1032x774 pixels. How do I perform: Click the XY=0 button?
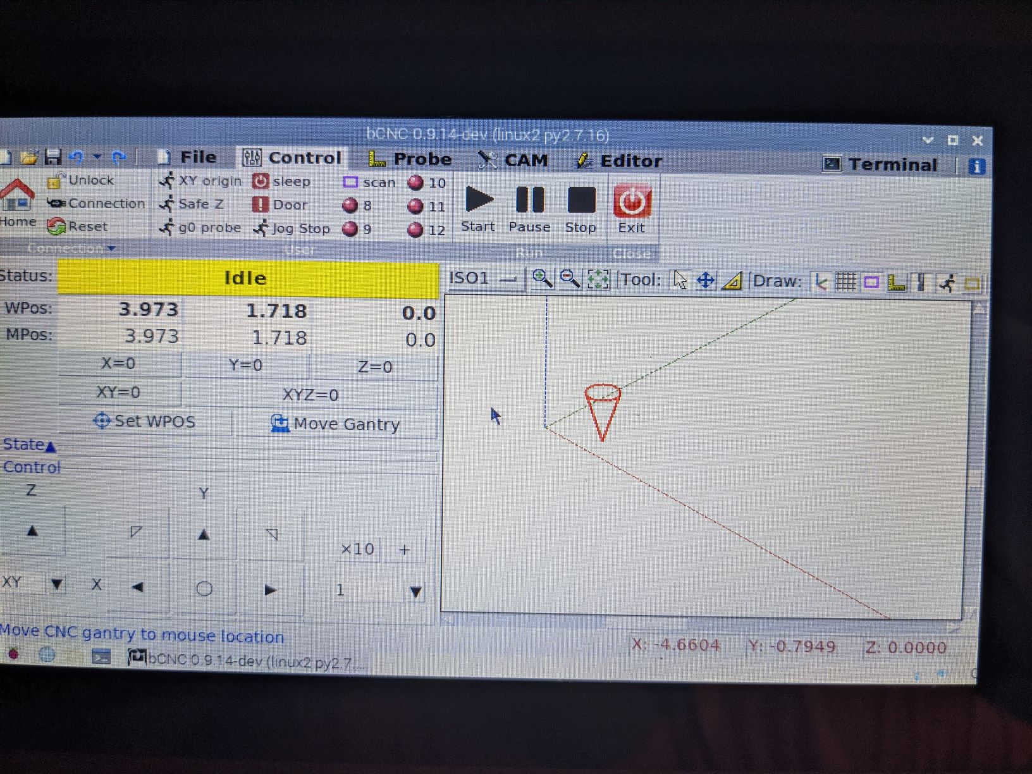pyautogui.click(x=119, y=392)
